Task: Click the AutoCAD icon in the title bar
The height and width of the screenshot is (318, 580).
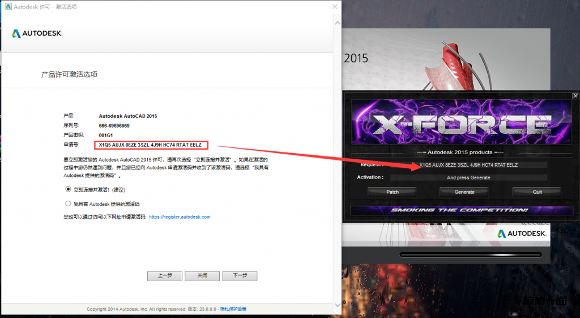Action: 8,7
